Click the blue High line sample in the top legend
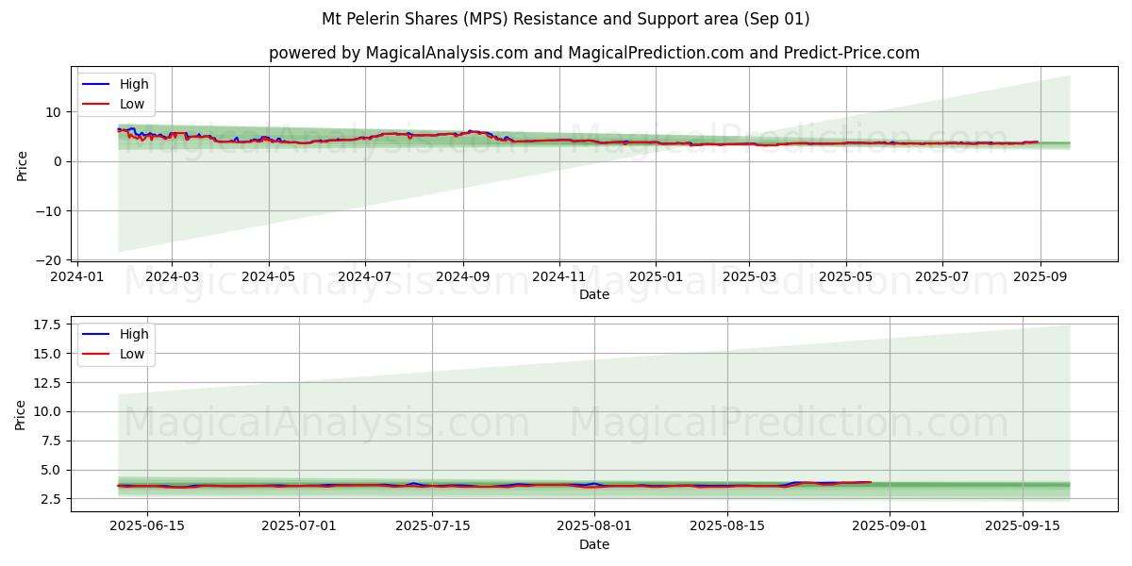The height and width of the screenshot is (566, 1132). (97, 85)
